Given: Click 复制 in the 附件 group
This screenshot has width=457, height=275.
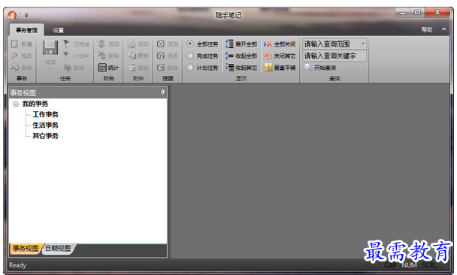Looking at the screenshot, I should click(138, 56).
